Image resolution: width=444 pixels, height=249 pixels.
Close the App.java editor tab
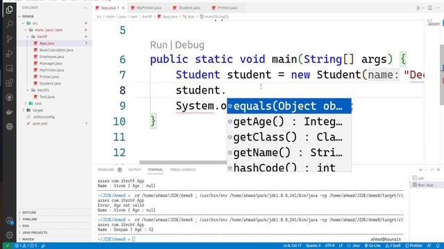pos(123,8)
